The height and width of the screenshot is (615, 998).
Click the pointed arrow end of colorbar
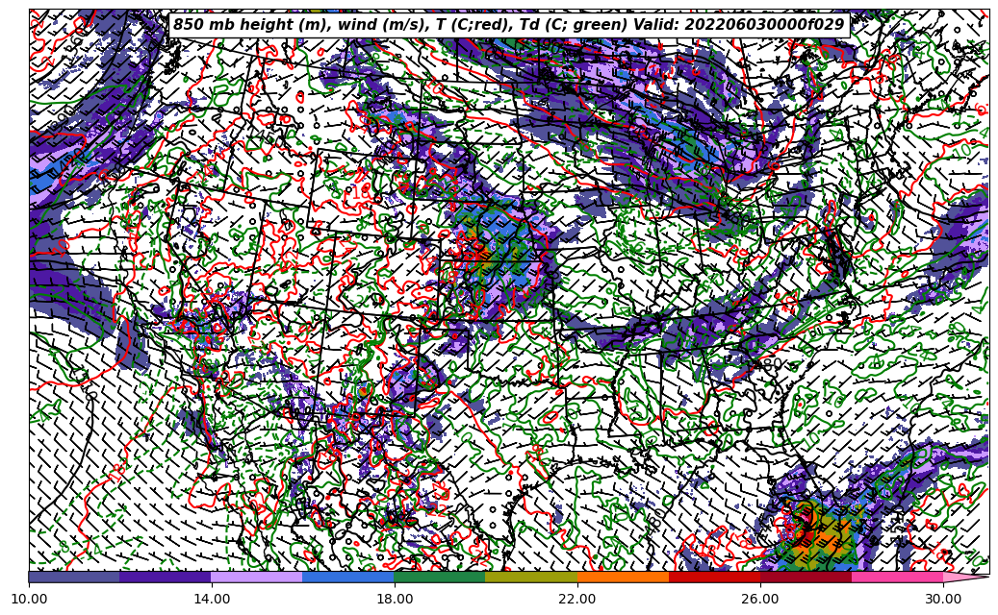964,577
